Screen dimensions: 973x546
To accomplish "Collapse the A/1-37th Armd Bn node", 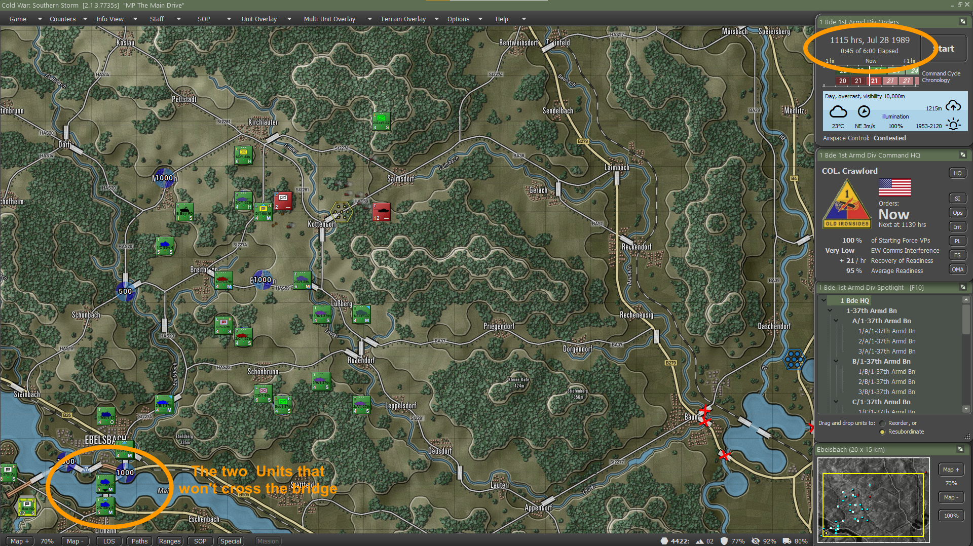I will pyautogui.click(x=836, y=321).
